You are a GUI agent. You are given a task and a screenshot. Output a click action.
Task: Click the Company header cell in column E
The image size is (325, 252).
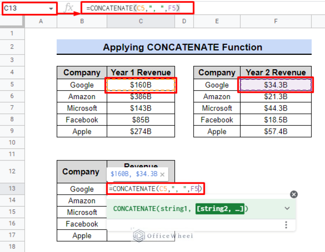coord(217,73)
